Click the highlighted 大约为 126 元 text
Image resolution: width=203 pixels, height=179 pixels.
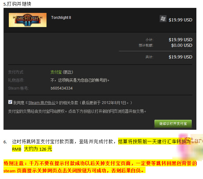[x=38, y=149]
